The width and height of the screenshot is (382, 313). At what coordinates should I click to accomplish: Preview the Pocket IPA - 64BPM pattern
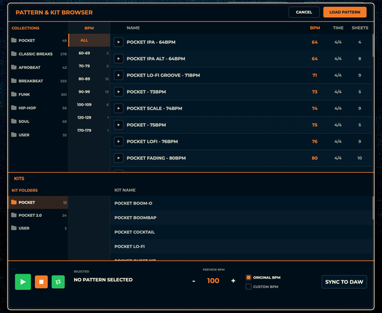pyautogui.click(x=118, y=42)
